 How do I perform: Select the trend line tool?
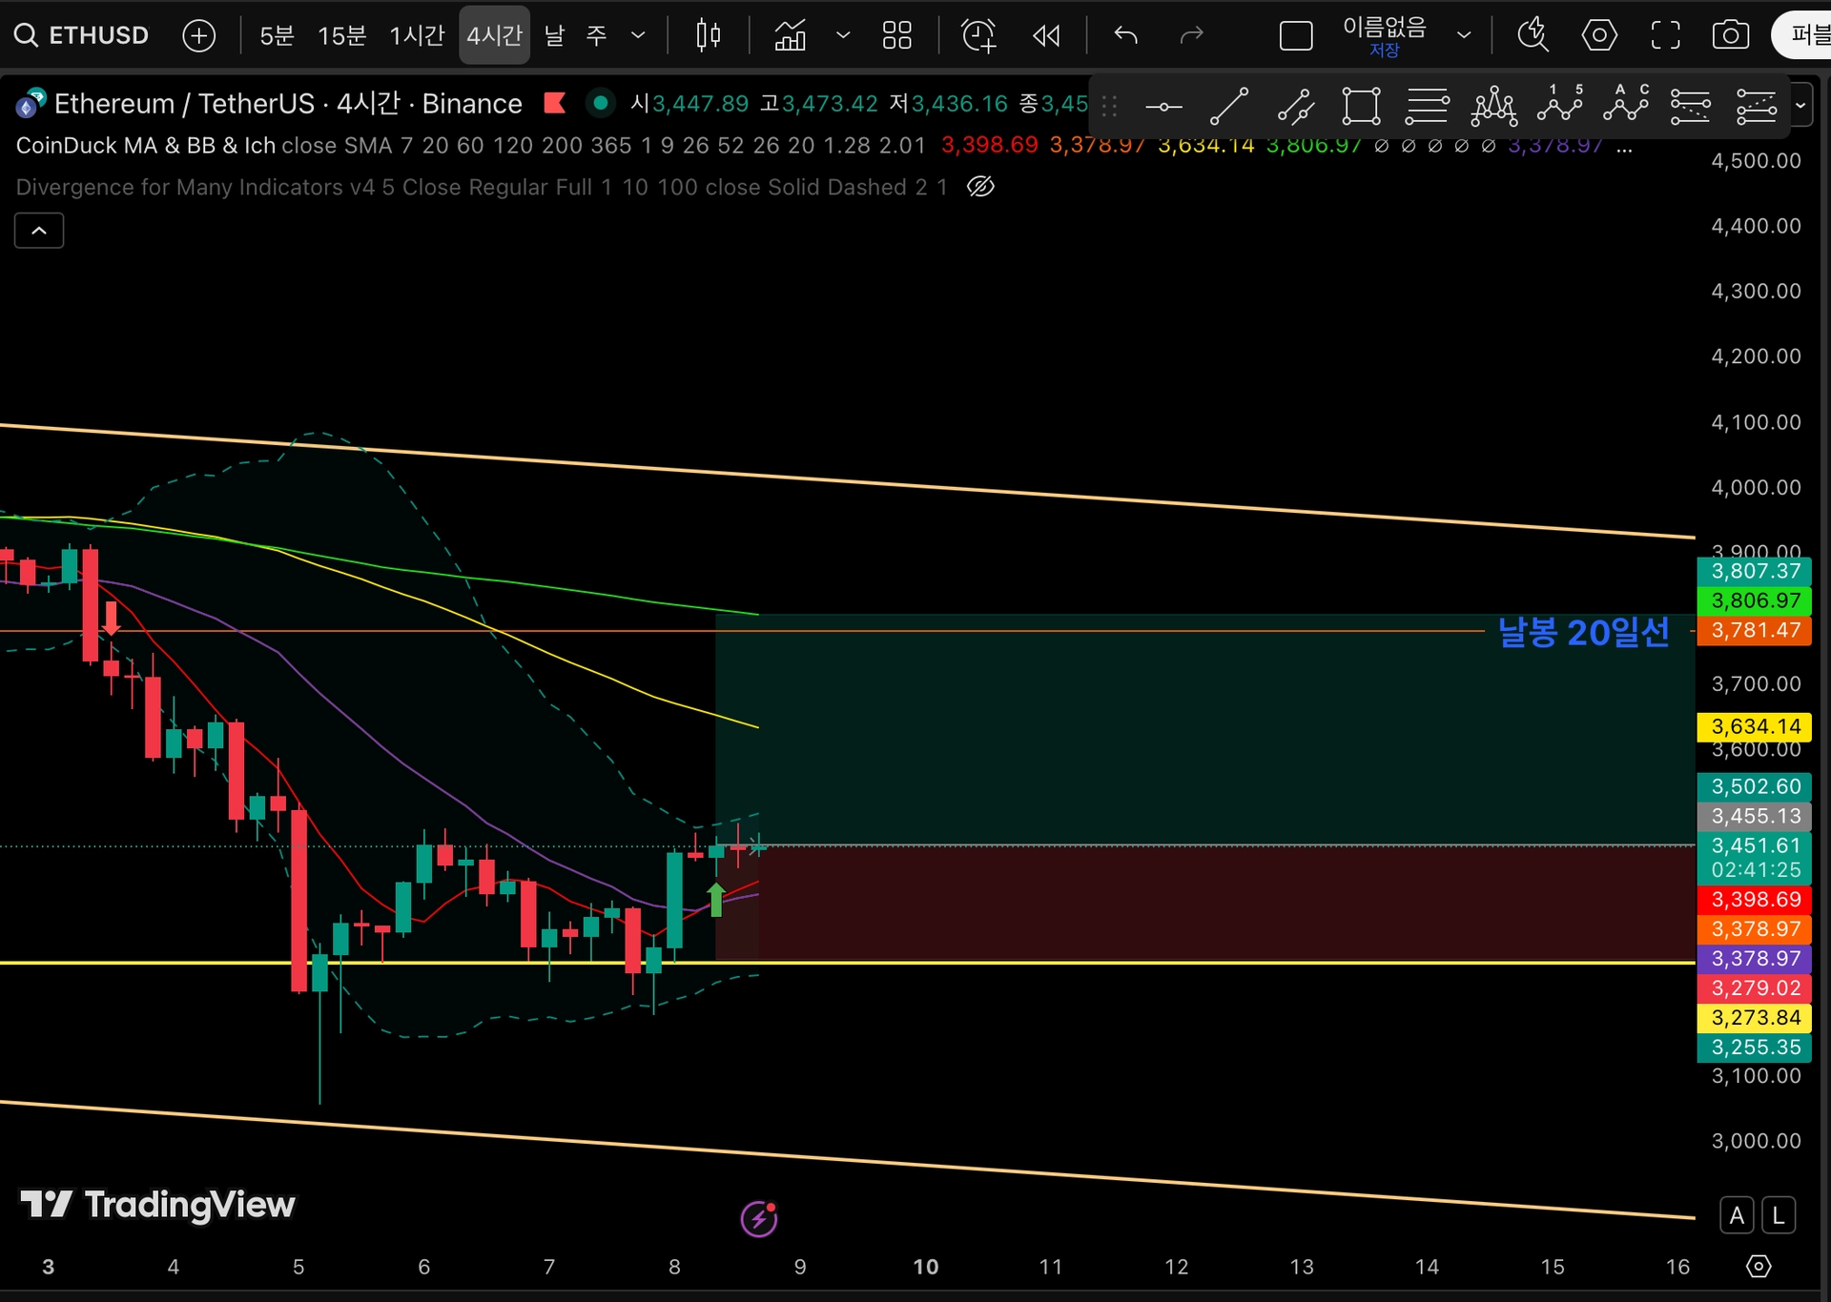(x=1229, y=107)
